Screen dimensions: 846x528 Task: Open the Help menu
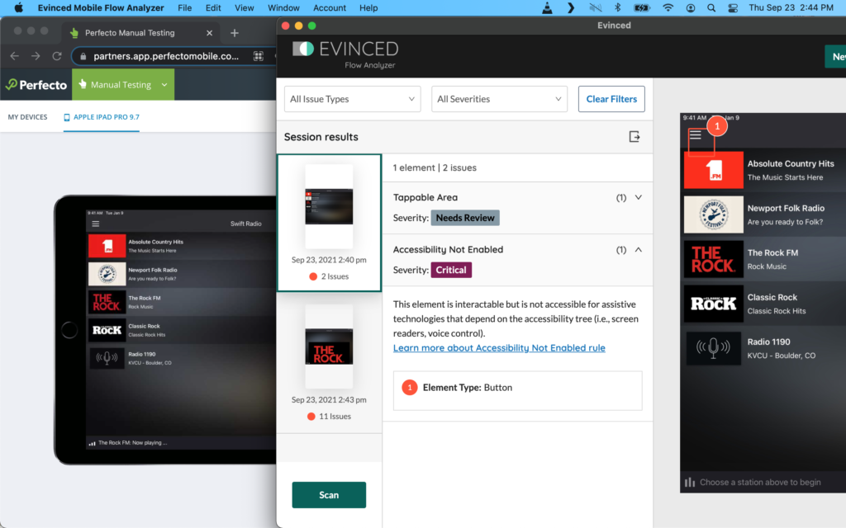[368, 7]
